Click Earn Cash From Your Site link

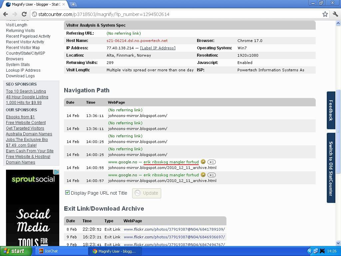pos(30,151)
